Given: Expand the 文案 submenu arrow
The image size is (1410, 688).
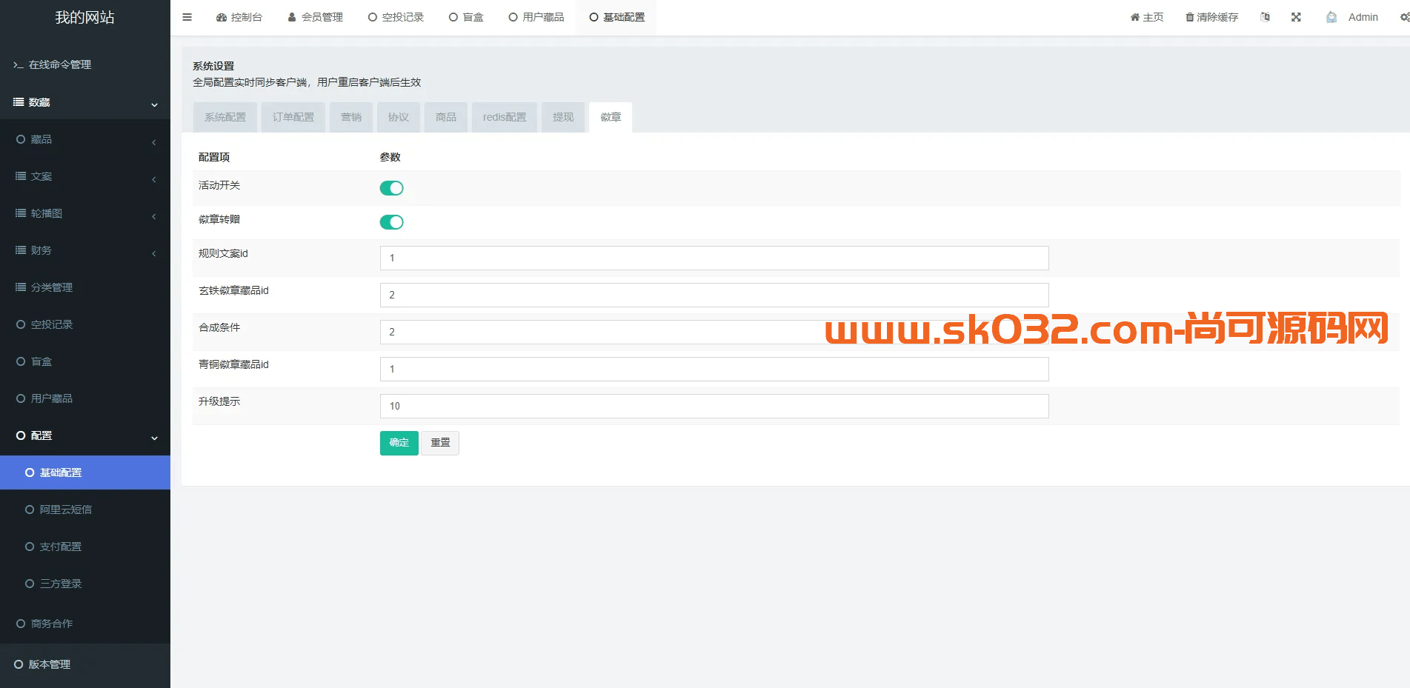Looking at the screenshot, I should [x=153, y=178].
